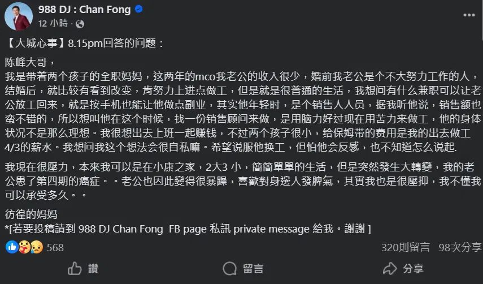The image size is (483, 284).
Task: Click the thumbs-up icon to like the post
Action: coord(75,268)
